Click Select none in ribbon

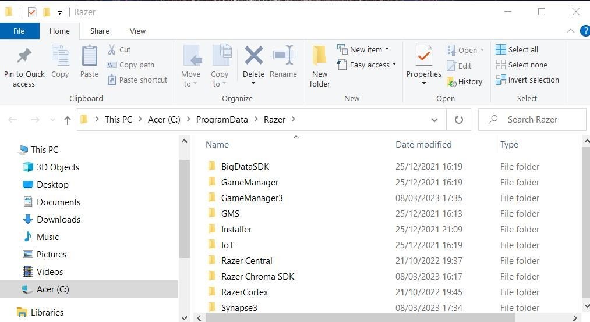[521, 65]
